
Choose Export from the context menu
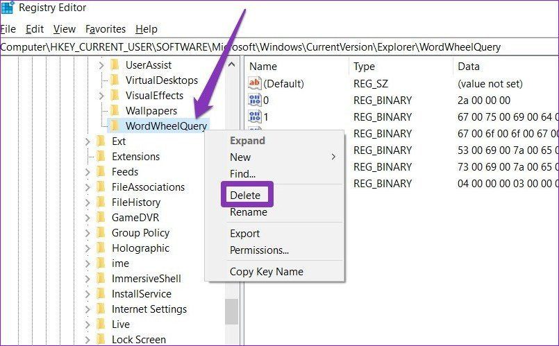(245, 234)
